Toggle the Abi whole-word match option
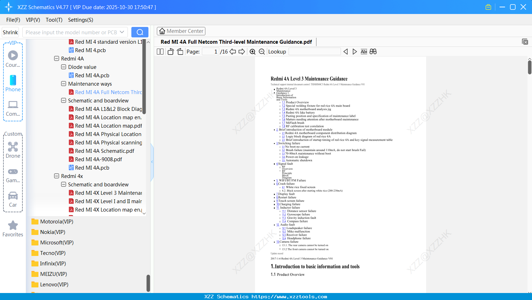 coord(364,52)
